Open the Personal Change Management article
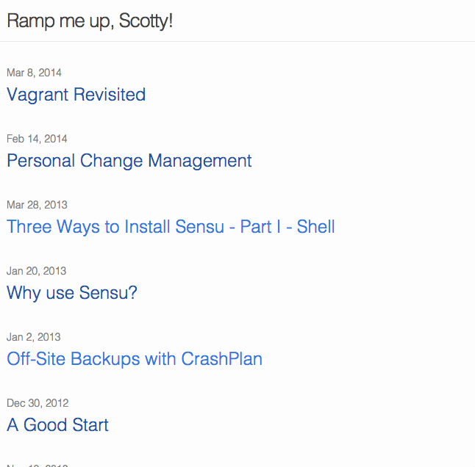Viewport: 475px width, 467px height. click(x=129, y=161)
